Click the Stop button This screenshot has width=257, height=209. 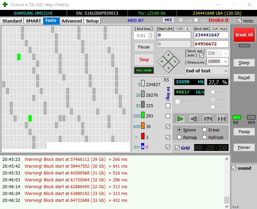click(x=144, y=59)
